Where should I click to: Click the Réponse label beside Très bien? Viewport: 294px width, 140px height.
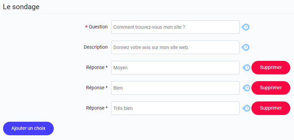coord(97,108)
